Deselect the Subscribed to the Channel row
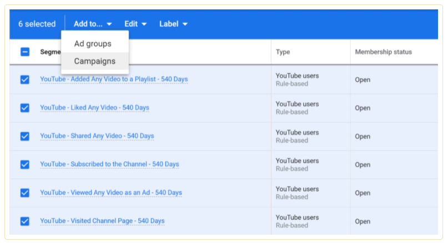 coord(25,164)
